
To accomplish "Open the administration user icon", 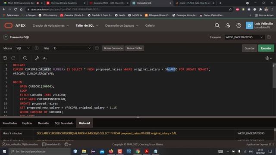I will (228, 25).
